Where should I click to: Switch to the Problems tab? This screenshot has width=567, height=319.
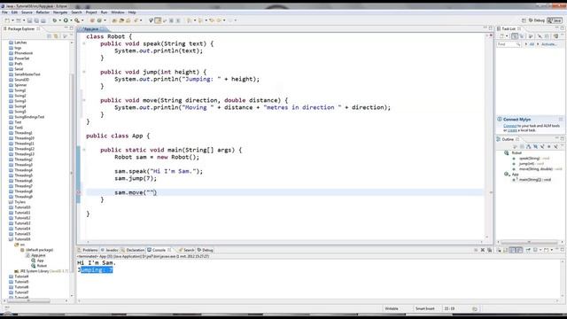coord(88,250)
